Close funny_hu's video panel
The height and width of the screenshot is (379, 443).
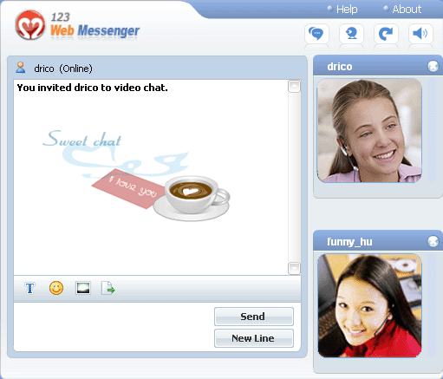(433, 241)
